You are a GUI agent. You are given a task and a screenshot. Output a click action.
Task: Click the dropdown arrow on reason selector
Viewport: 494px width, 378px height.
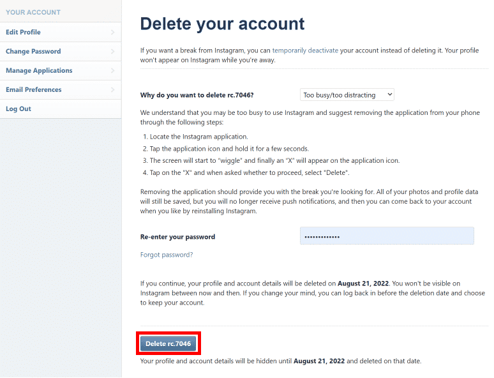click(x=390, y=94)
